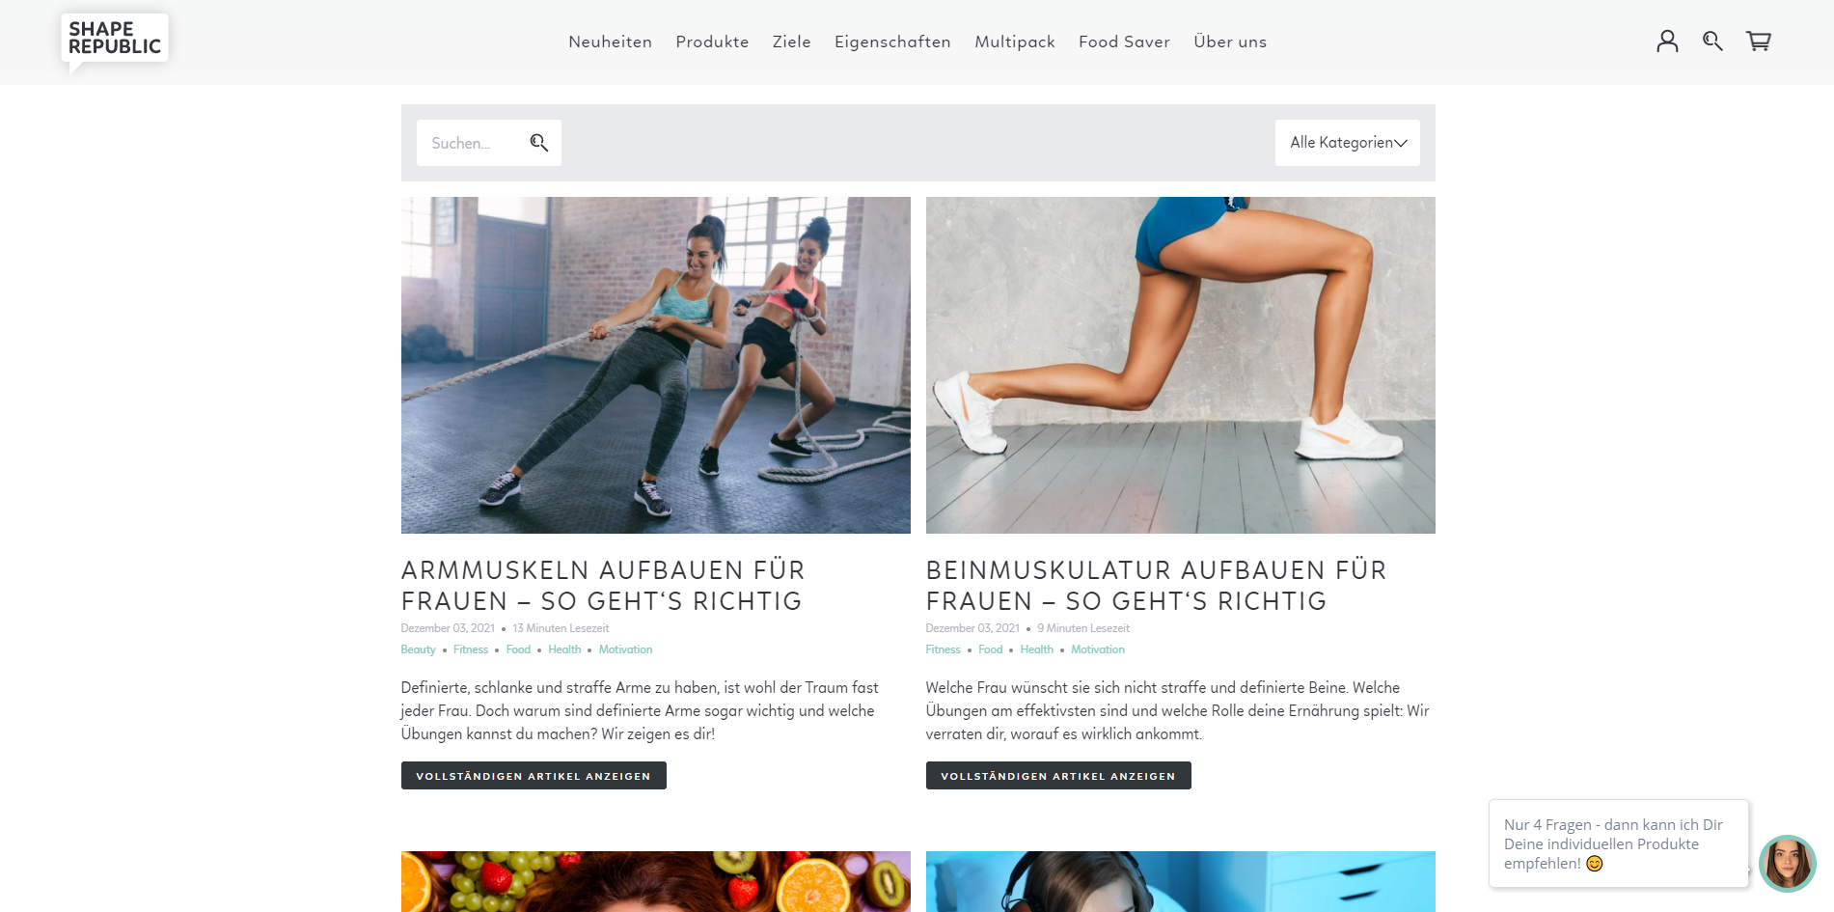Select the Beauty tag under Armmuskeln article
Screen dimensions: 1834x912
pos(418,649)
